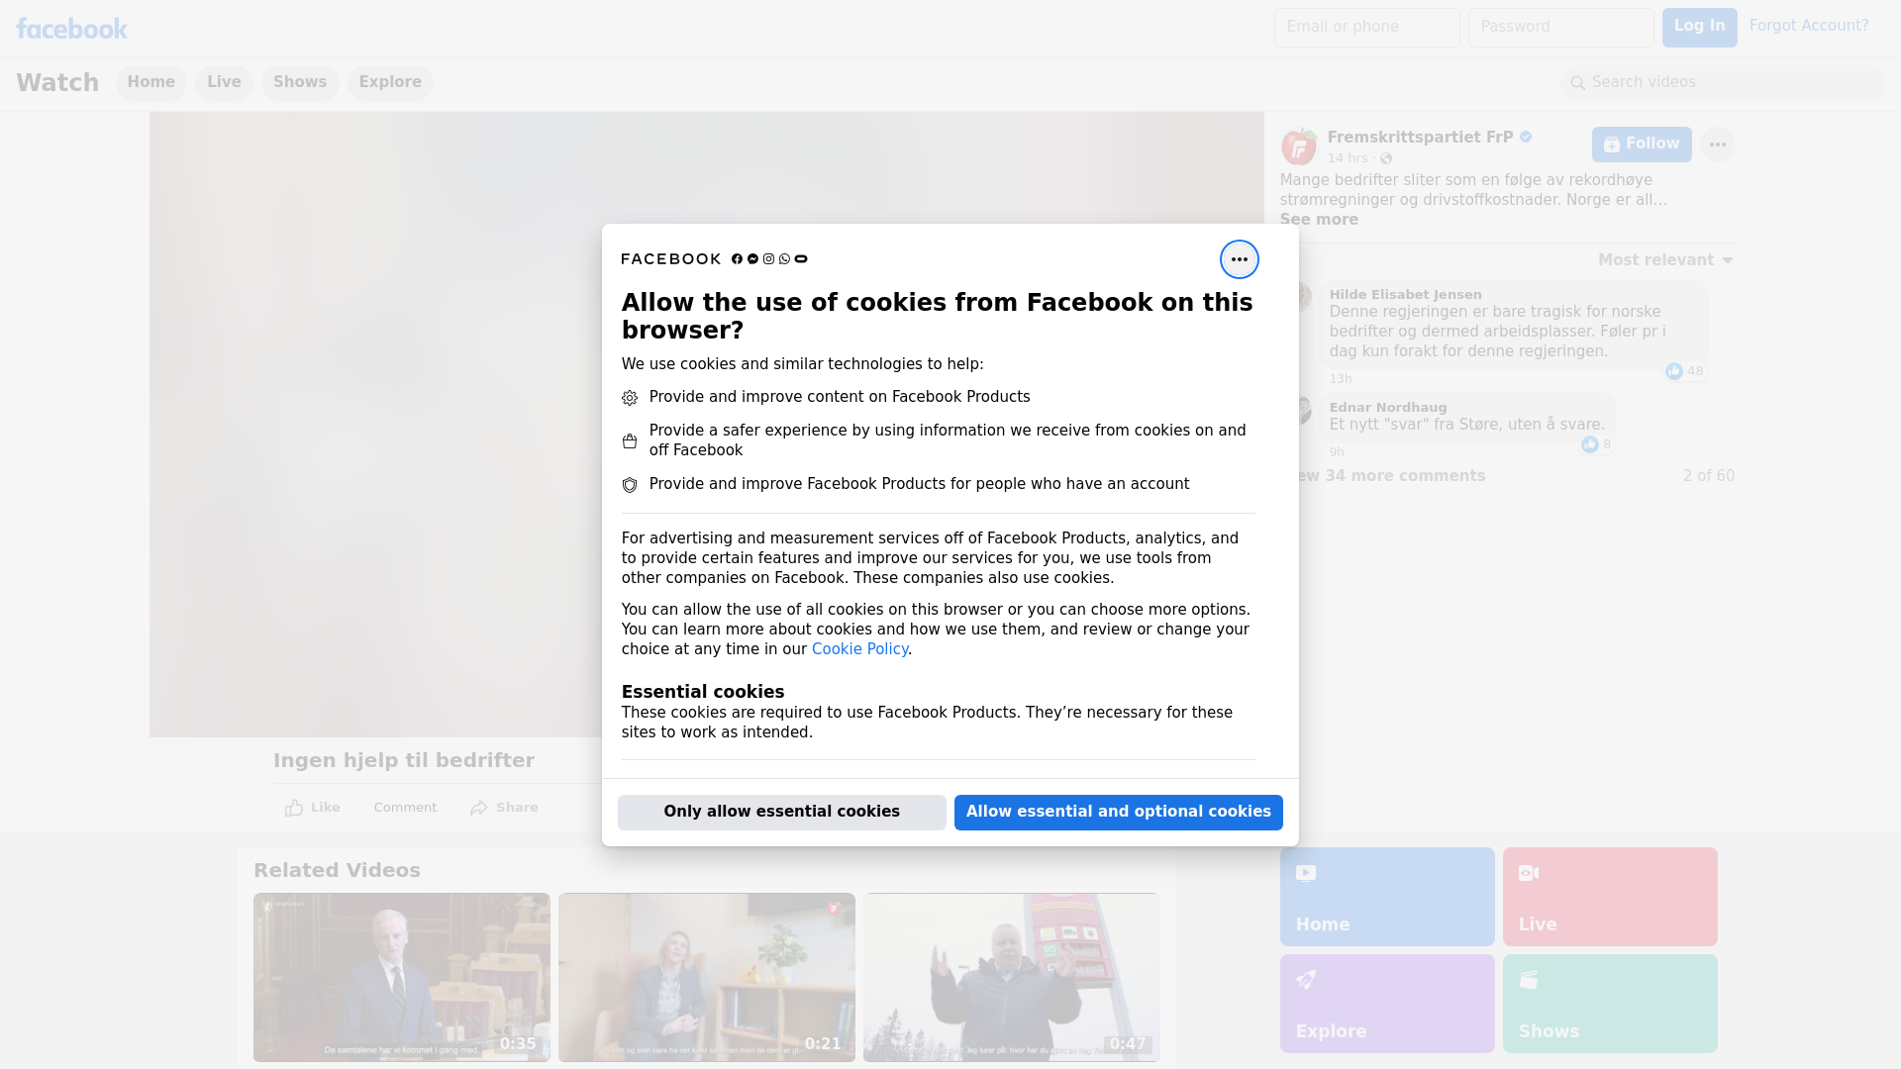This screenshot has height=1069, width=1901.
Task: Click the search magnifier icon
Action: click(1577, 83)
